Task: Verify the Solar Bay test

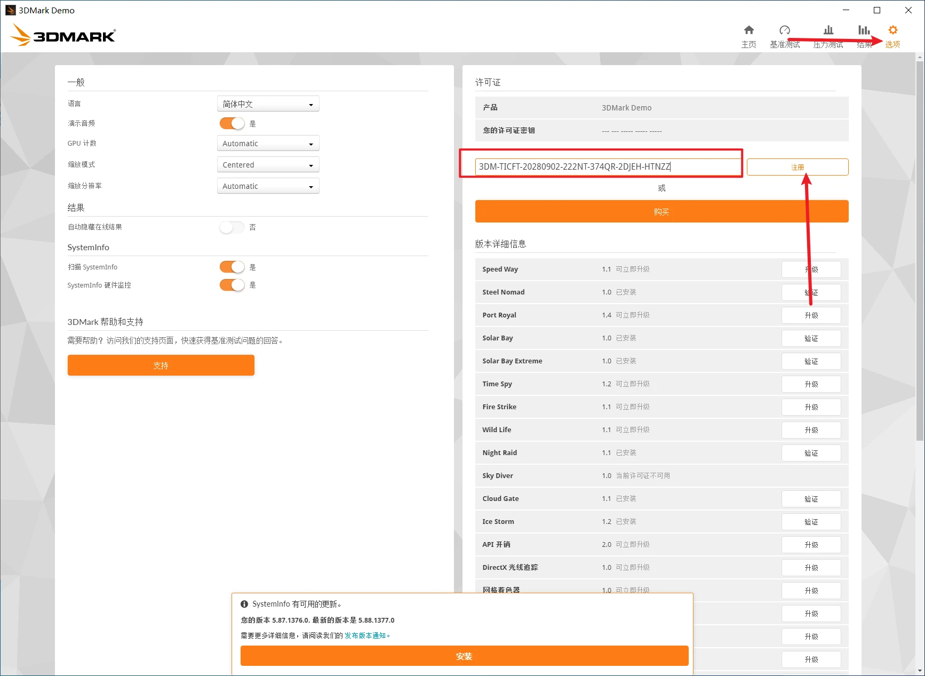Action: click(811, 338)
